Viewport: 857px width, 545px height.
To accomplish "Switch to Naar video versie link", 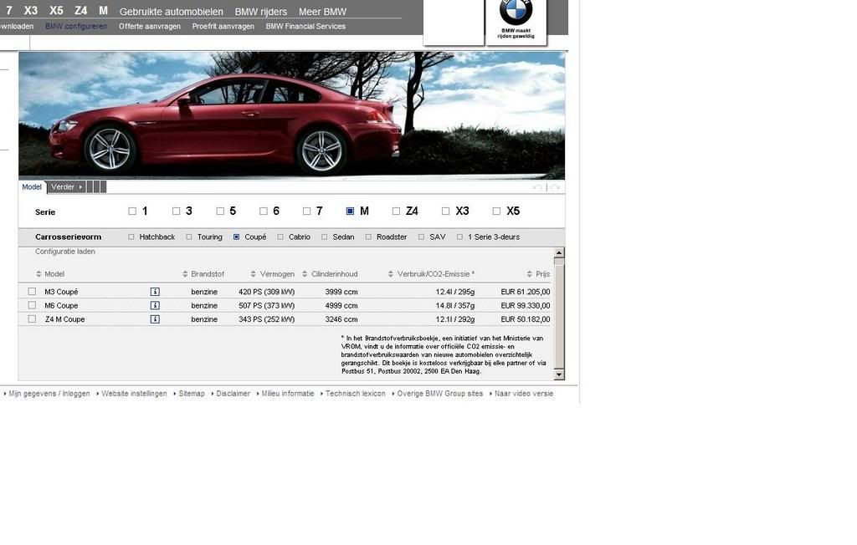I will [524, 394].
